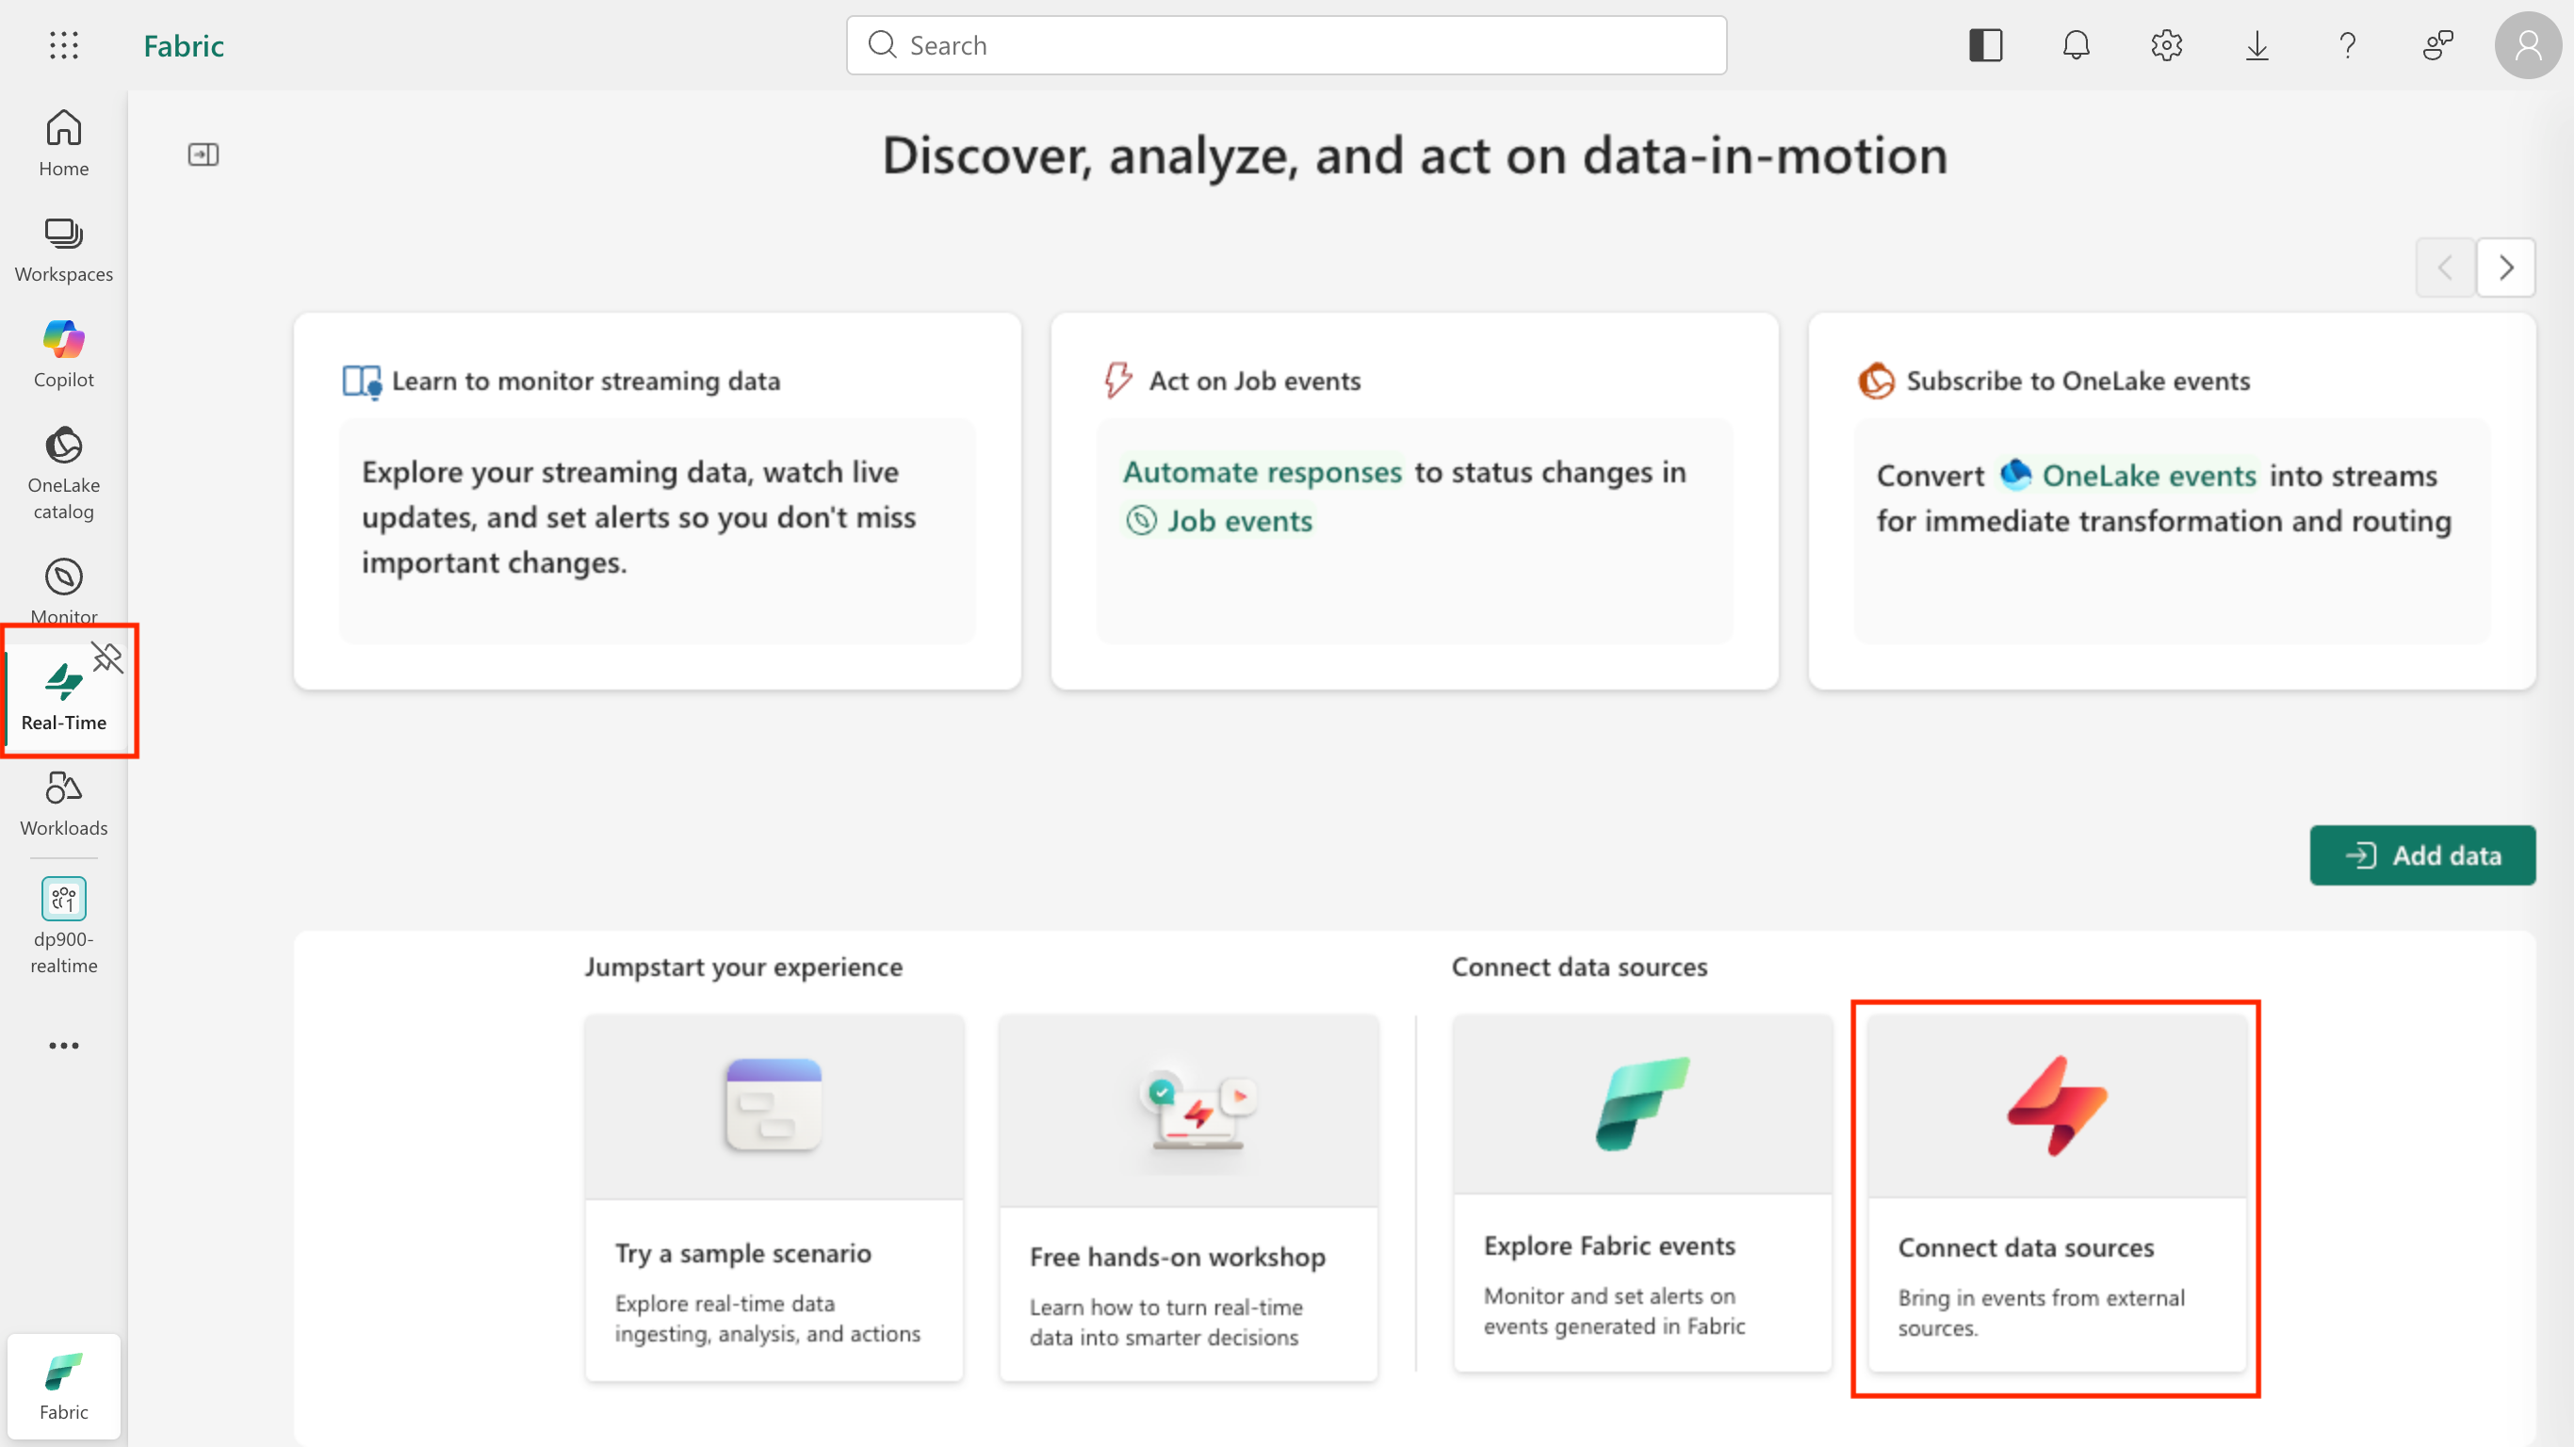This screenshot has height=1447, width=2574.
Task: Click the Subscribe to OneLake events icon
Action: 1876,381
